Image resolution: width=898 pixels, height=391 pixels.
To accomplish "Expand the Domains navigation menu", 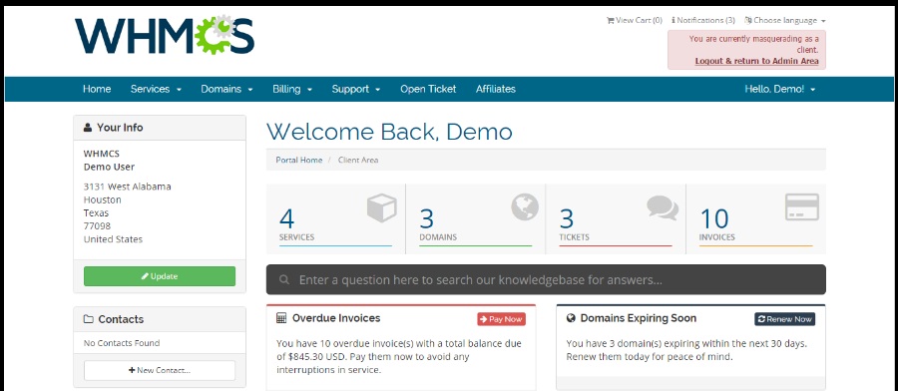I will coord(226,90).
